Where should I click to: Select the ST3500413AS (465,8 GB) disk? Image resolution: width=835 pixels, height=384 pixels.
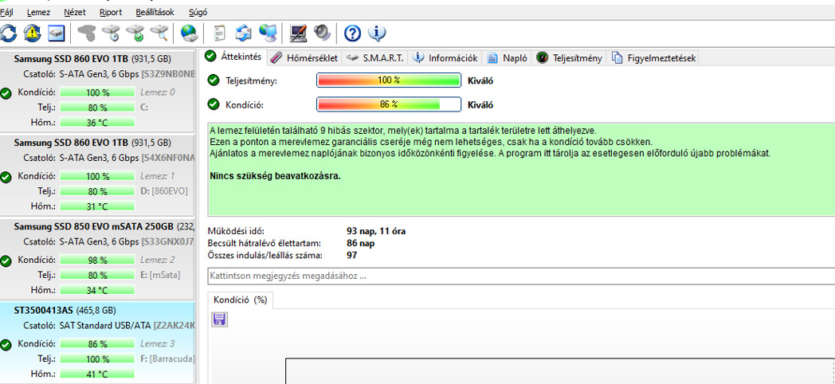coord(97,343)
